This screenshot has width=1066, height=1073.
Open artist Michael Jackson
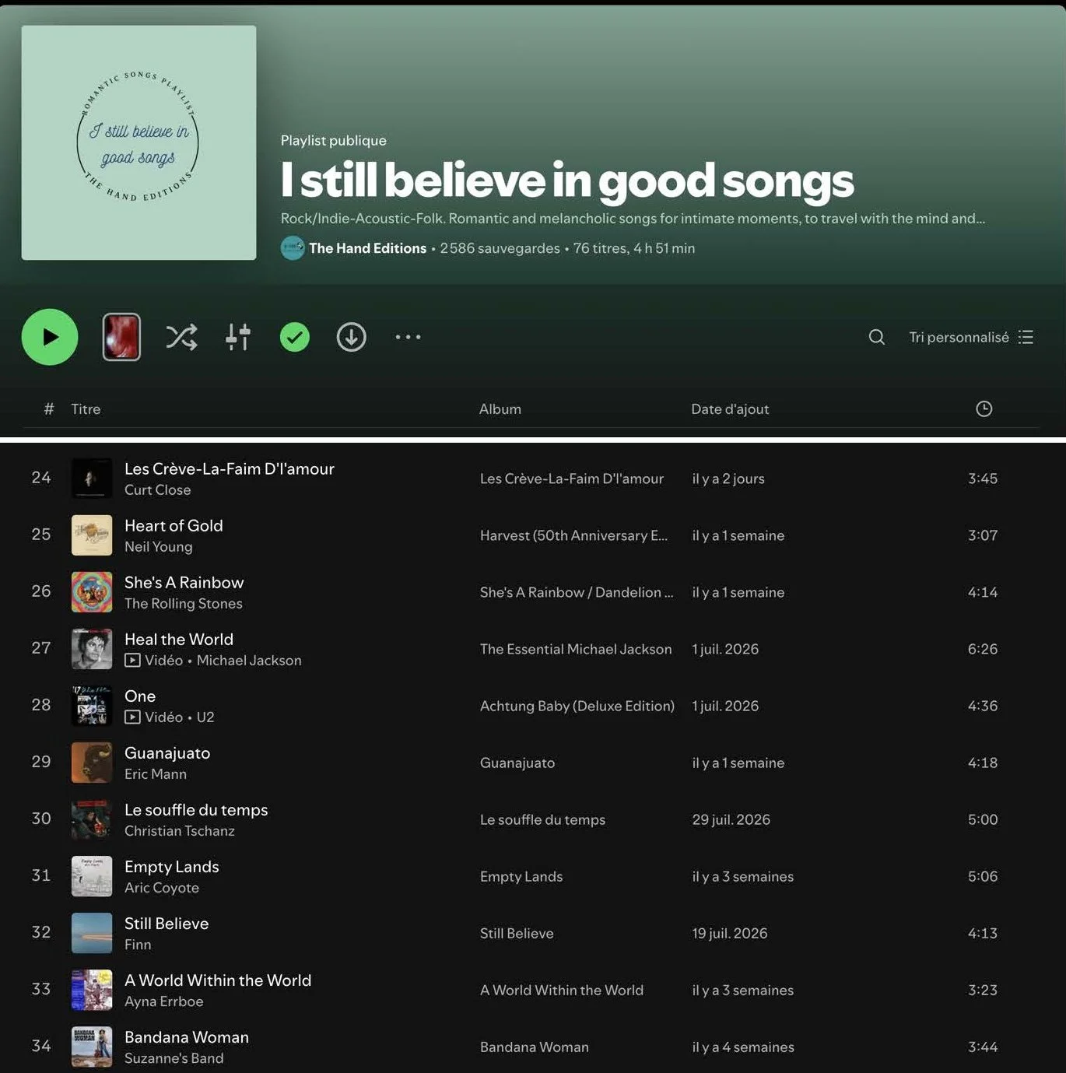[249, 661]
